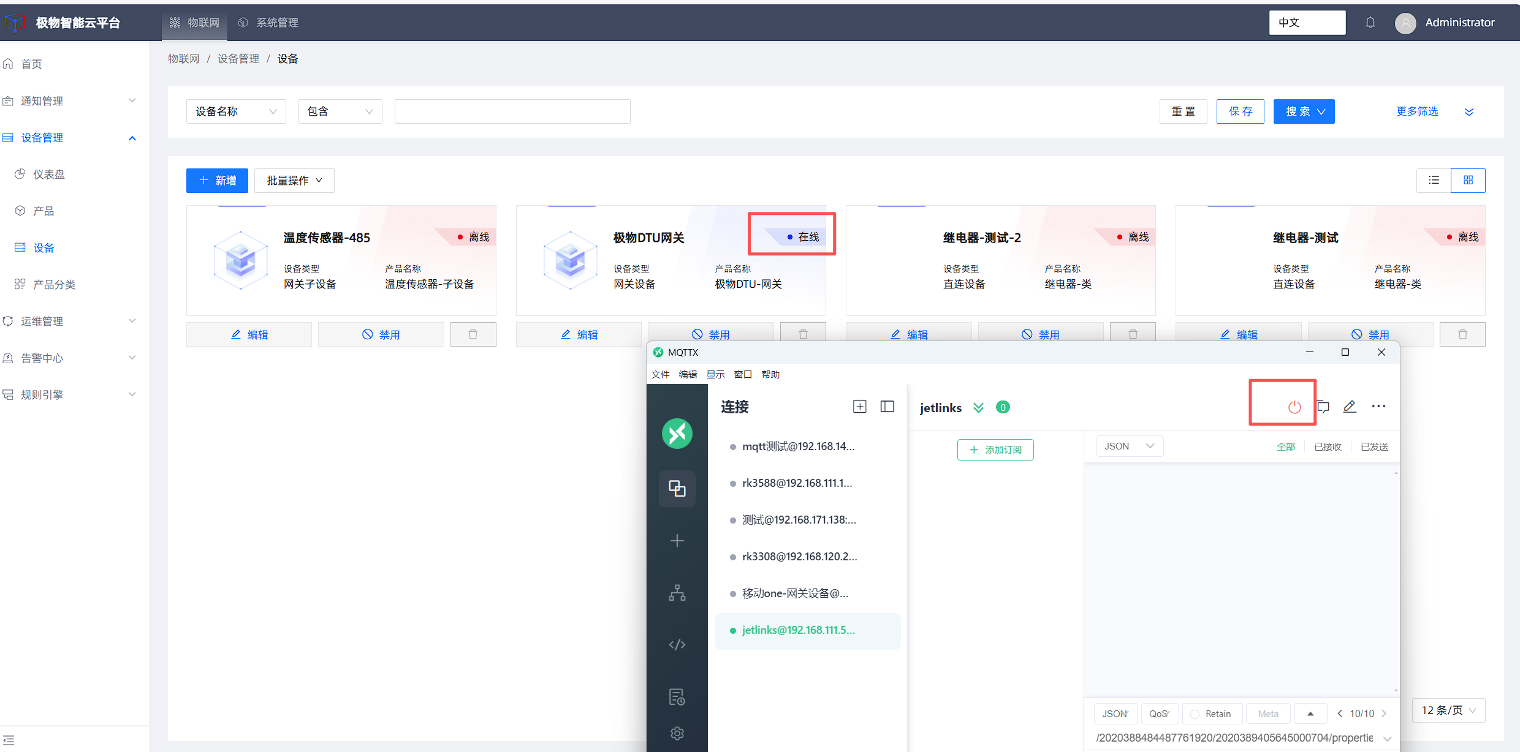Click the search filter text input
The image size is (1520, 752).
coord(512,111)
